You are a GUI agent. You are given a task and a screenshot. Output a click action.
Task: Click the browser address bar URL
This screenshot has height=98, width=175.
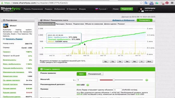pos(36,3)
